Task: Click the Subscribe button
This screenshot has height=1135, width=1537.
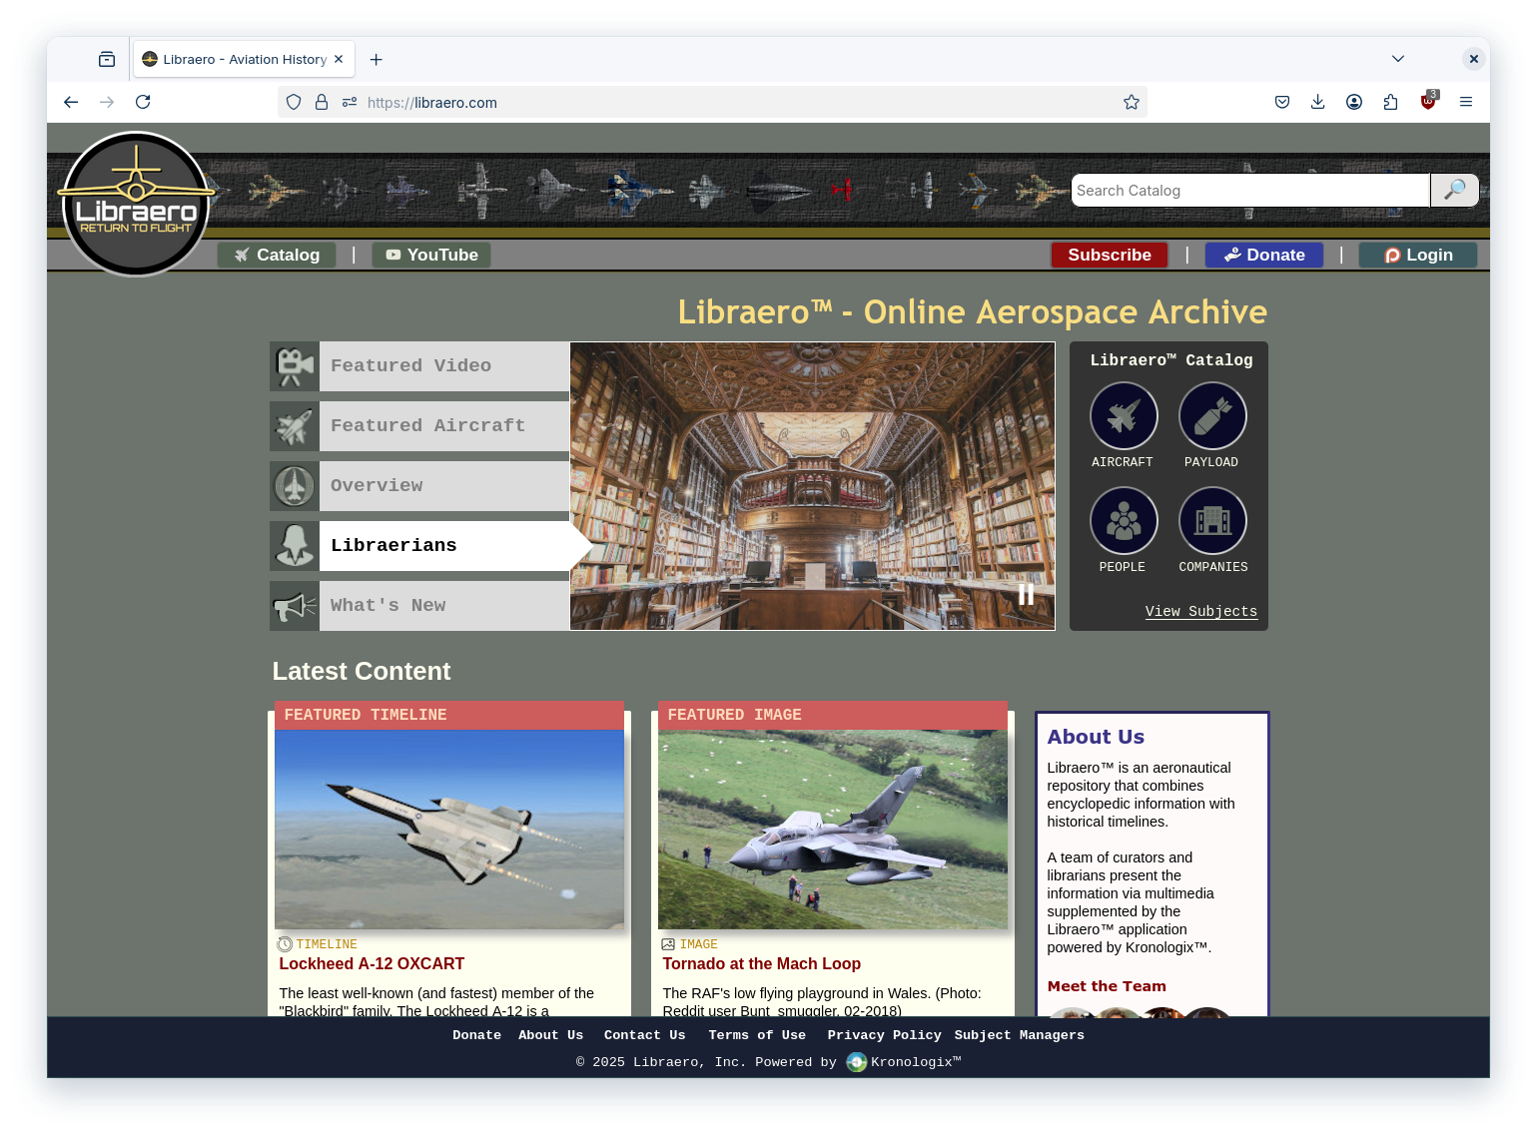Action: (x=1109, y=256)
